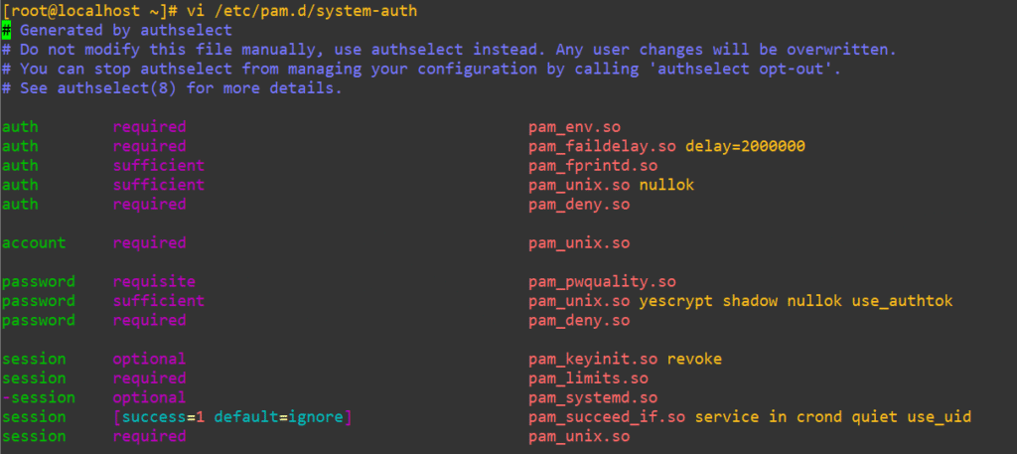Place cursor on pam_fprintd.so
This screenshot has width=1017, height=454.
(593, 165)
